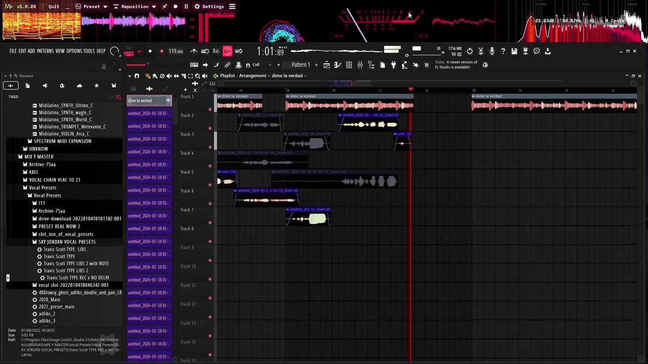The image size is (648, 364).
Task: Click the undo history circular arrow icon
Action: (470, 51)
